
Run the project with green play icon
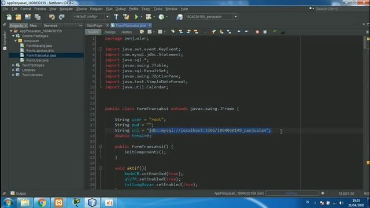pyautogui.click(x=136, y=17)
